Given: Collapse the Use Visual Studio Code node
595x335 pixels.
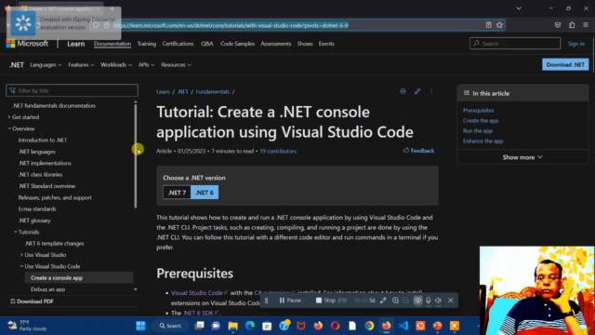Looking at the screenshot, I should coord(21,266).
